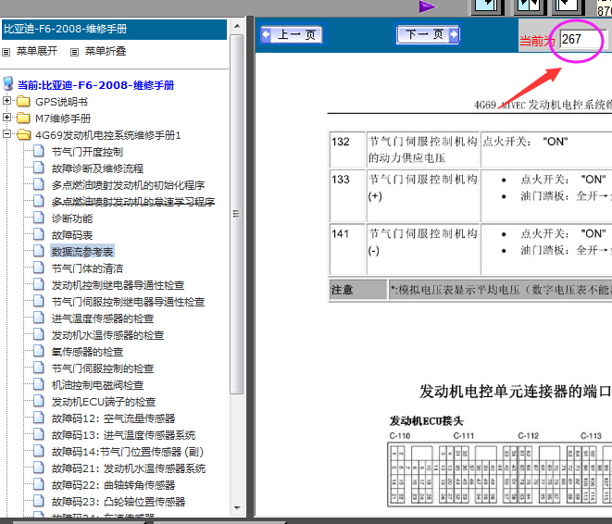Expand the GPS说明书 folder node
This screenshot has width=612, height=524.
[6, 101]
